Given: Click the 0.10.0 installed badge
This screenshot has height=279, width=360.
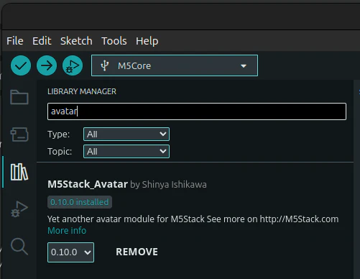Looking at the screenshot, I should [x=80, y=202].
